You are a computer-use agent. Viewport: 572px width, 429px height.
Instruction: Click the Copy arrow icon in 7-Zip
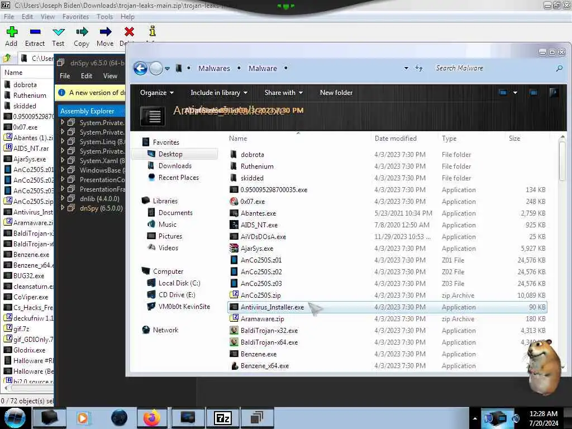point(82,32)
